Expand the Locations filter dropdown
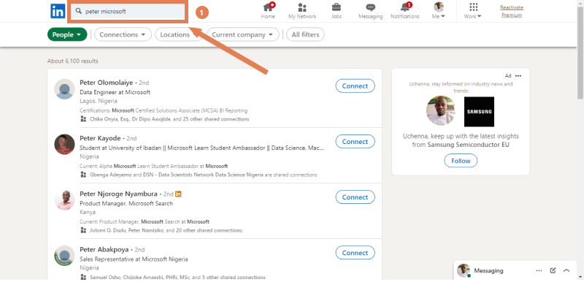Image resolution: width=584 pixels, height=293 pixels. 178,34
